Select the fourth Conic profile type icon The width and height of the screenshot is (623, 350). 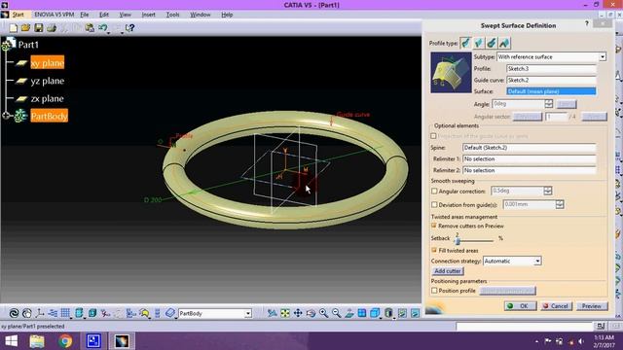point(504,43)
